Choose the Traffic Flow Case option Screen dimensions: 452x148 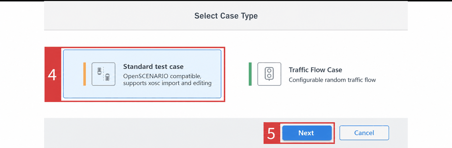point(313,74)
